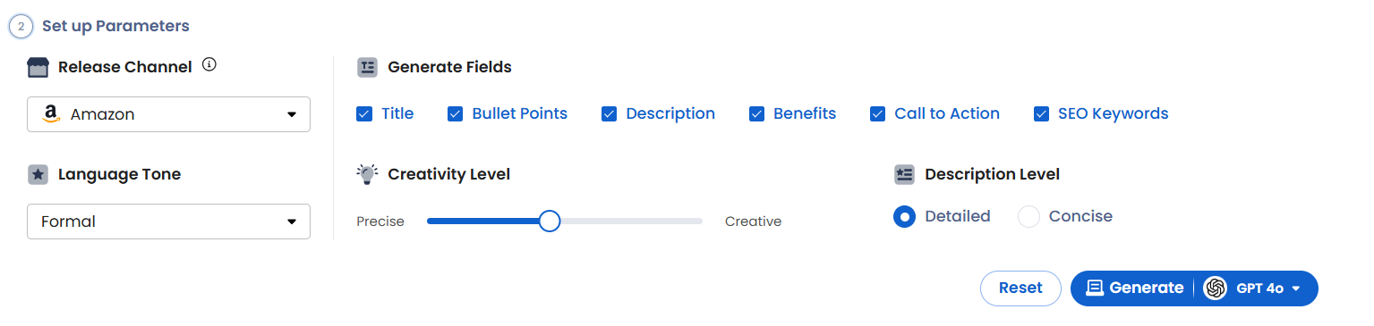Untick the Call to Action field

pos(877,113)
